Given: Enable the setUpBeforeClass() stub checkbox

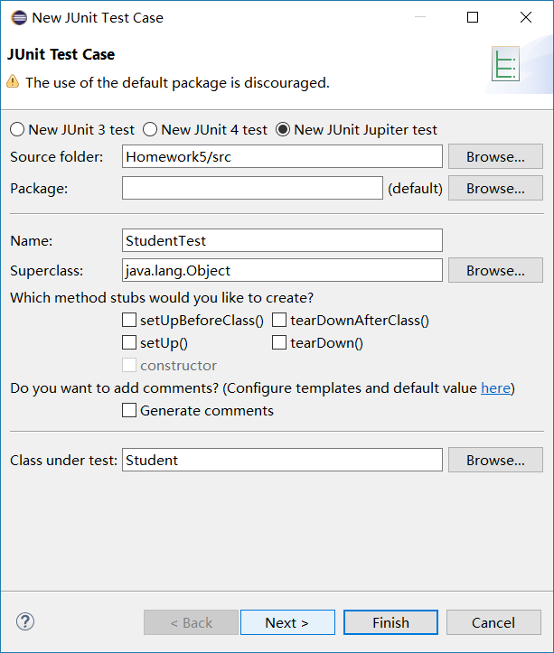Looking at the screenshot, I should click(129, 320).
